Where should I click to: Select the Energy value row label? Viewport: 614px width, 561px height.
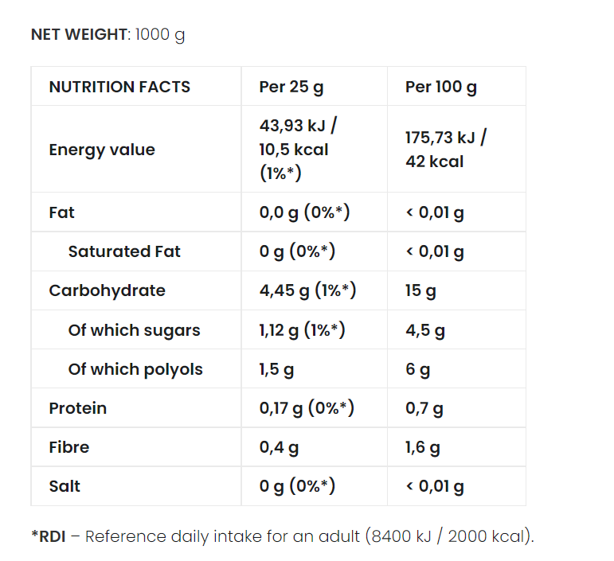pos(102,150)
